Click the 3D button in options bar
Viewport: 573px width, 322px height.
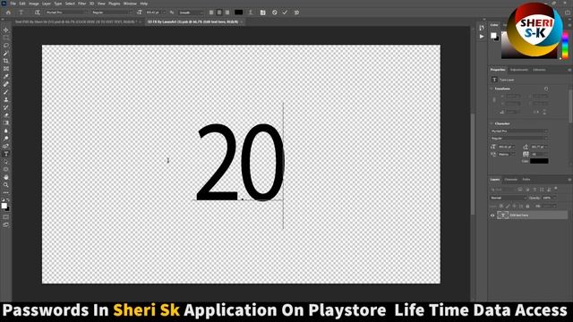click(x=296, y=13)
